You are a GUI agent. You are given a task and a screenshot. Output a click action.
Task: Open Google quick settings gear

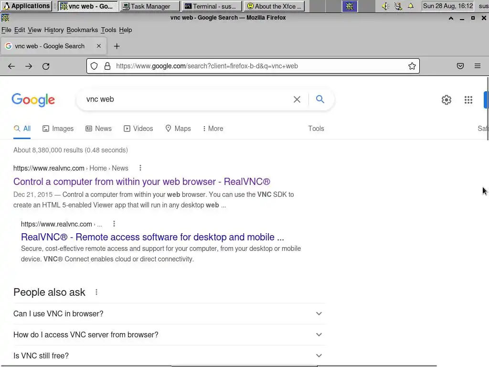coord(446,100)
